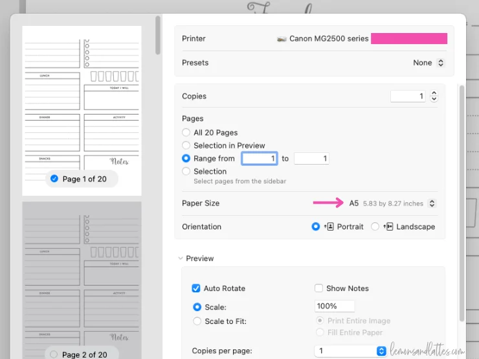Collapse the Preview section chevron

point(181,259)
